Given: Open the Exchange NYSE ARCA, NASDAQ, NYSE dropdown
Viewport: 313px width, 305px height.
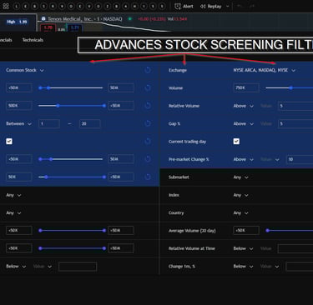Looking at the screenshot, I should click(x=264, y=70).
